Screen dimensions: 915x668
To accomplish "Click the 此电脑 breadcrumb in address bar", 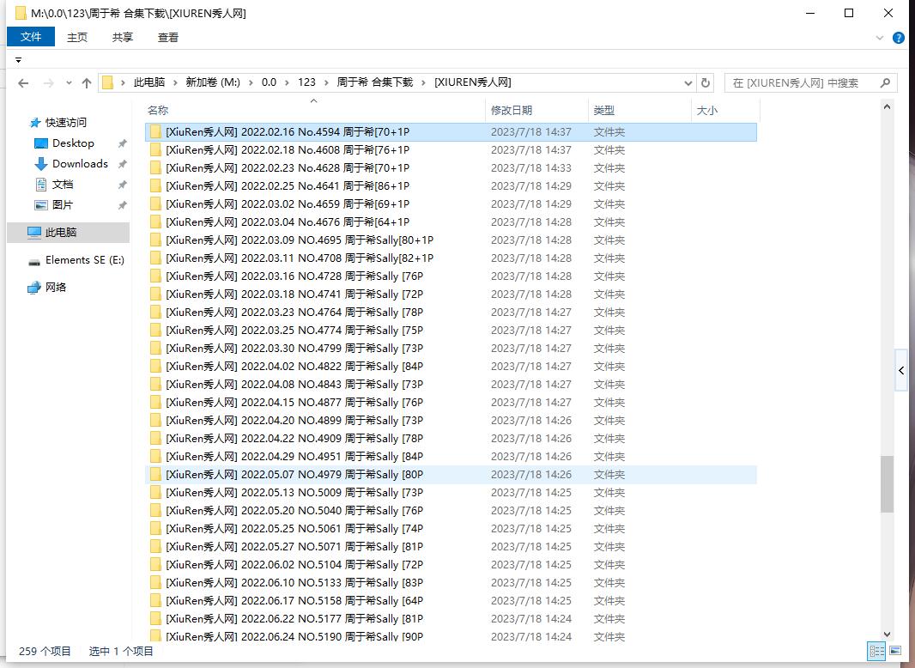I will (149, 83).
